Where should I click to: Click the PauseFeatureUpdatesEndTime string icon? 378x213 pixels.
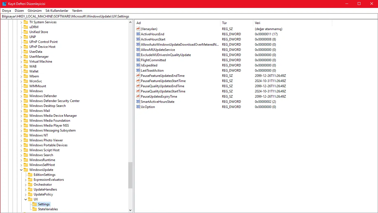138,76
